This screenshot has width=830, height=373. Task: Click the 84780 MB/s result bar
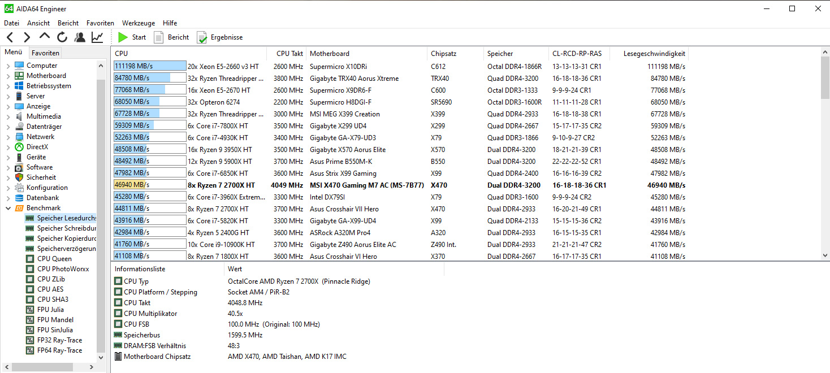[150, 78]
